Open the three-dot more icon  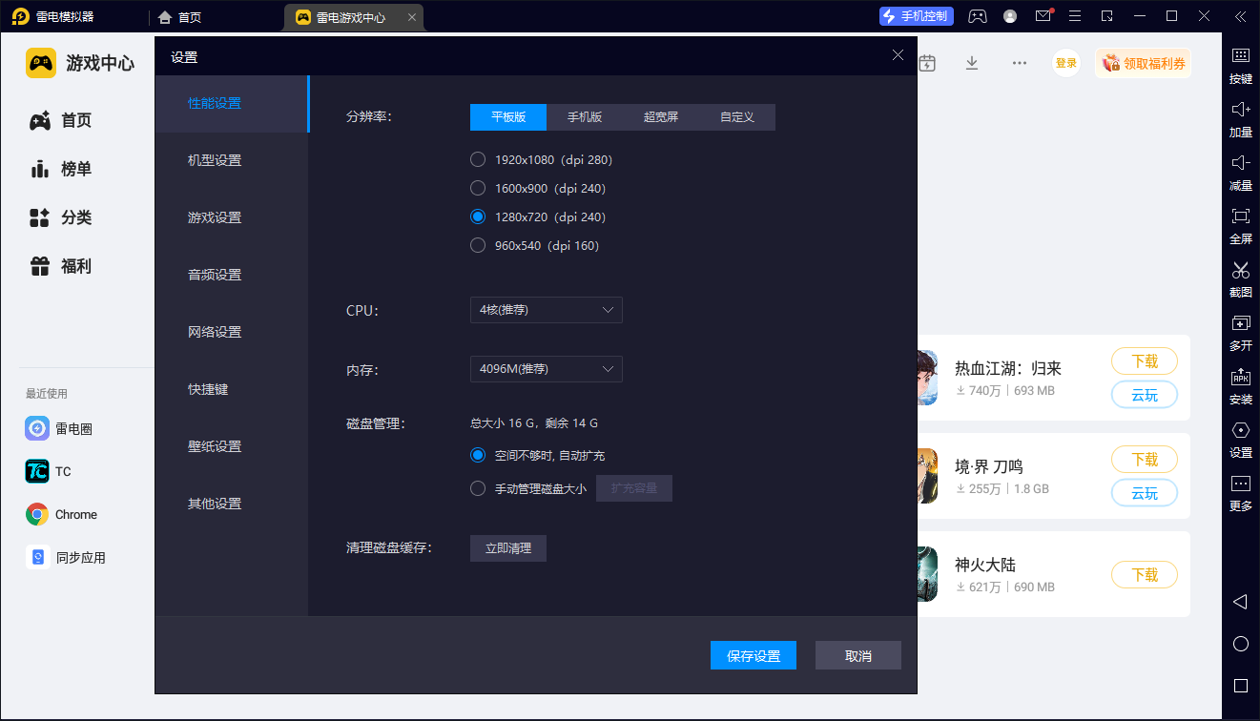coord(1020,63)
